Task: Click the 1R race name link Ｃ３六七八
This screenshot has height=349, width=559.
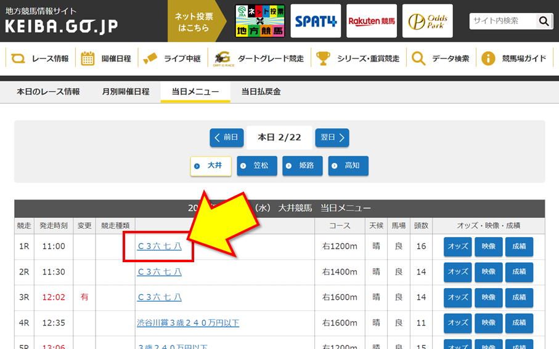Action: tap(159, 246)
